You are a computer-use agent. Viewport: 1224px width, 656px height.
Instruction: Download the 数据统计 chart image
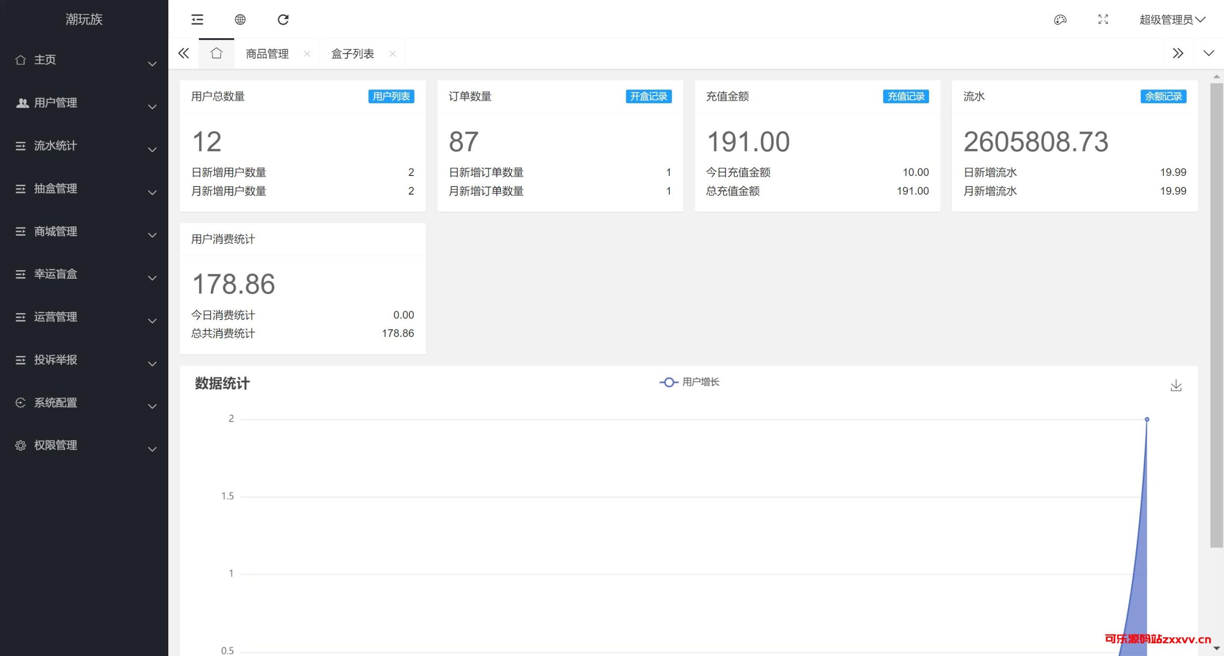(1176, 385)
